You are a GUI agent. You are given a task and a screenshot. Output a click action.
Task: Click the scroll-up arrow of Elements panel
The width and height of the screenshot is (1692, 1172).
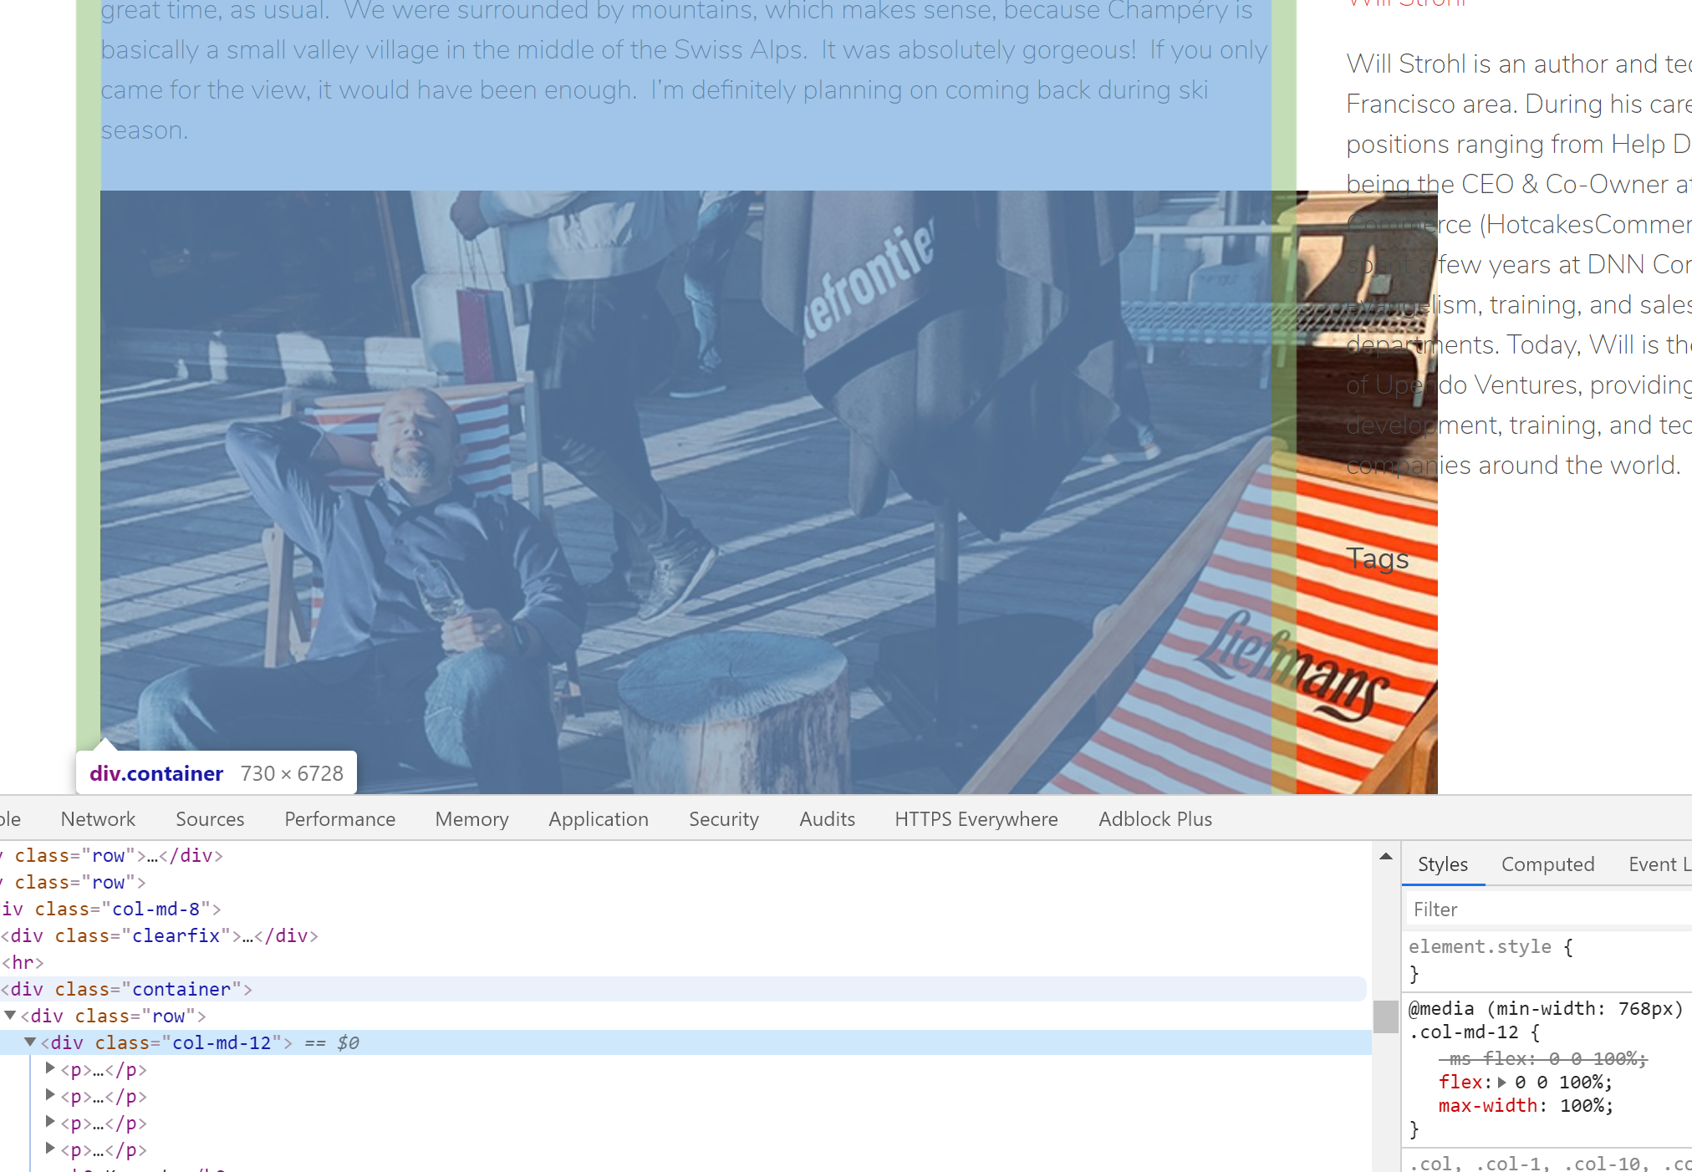click(x=1385, y=856)
